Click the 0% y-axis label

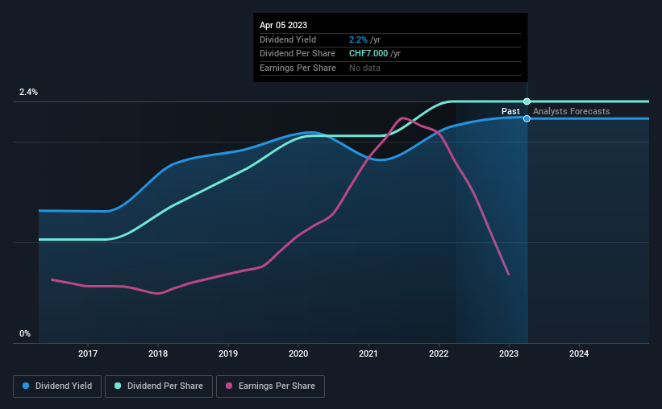(x=25, y=333)
